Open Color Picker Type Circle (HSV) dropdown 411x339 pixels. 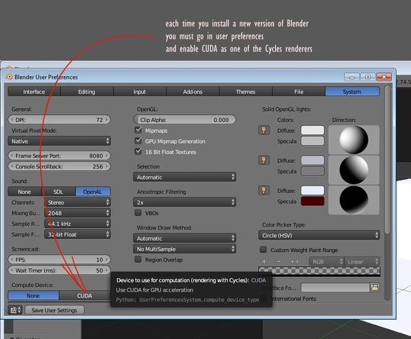click(319, 236)
